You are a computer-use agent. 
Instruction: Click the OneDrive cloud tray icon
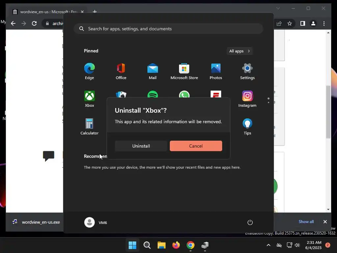coord(279,245)
